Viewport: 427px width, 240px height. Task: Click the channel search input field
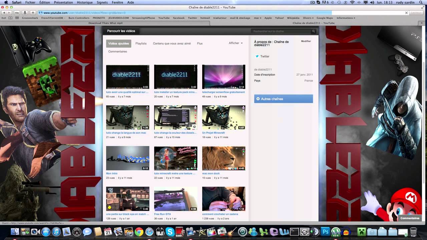281,31
